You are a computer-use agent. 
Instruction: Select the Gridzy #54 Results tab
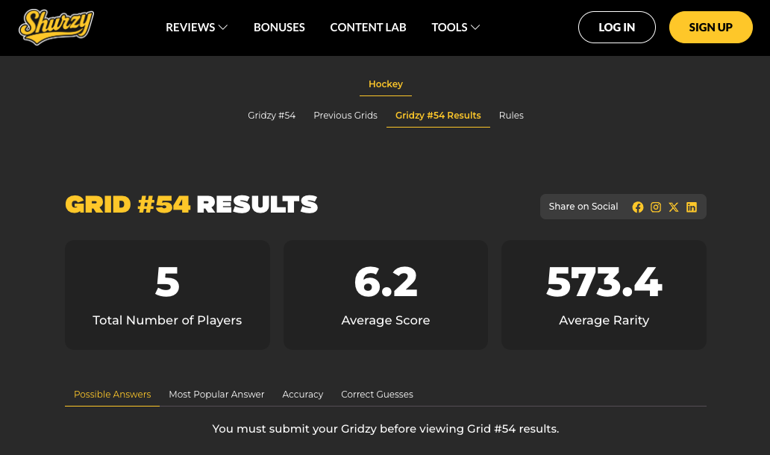click(x=438, y=116)
